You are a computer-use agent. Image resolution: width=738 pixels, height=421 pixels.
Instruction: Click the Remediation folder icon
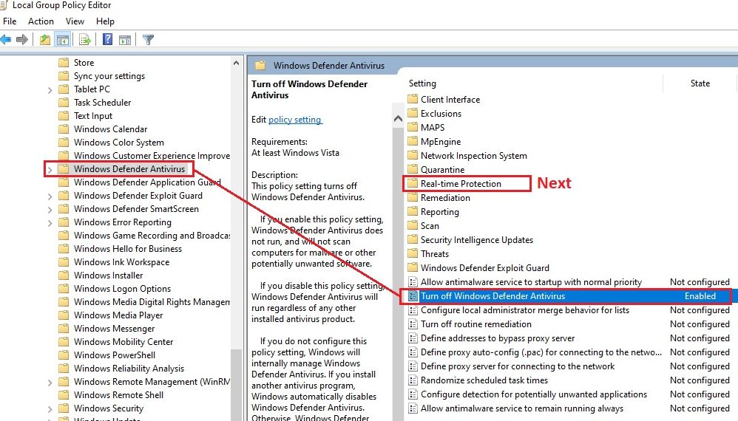click(x=413, y=197)
